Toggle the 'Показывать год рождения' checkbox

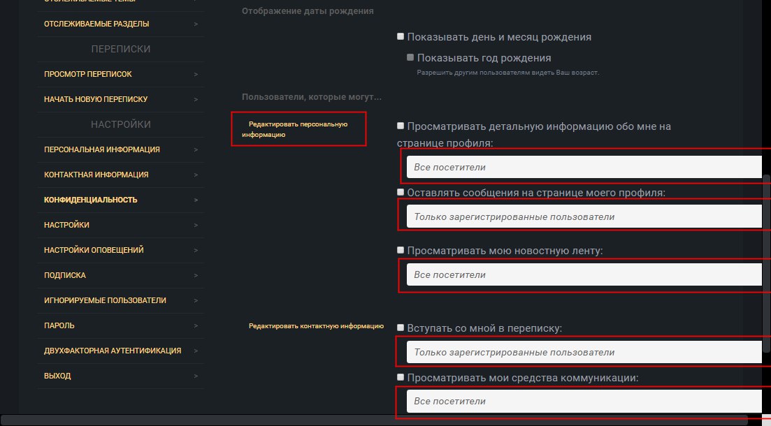coord(410,57)
